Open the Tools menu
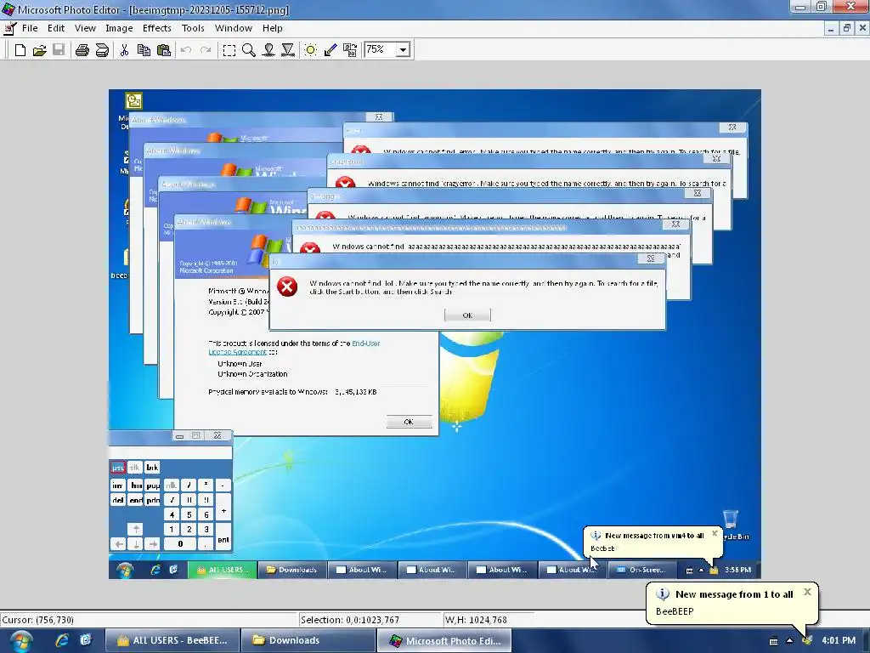 tap(193, 28)
